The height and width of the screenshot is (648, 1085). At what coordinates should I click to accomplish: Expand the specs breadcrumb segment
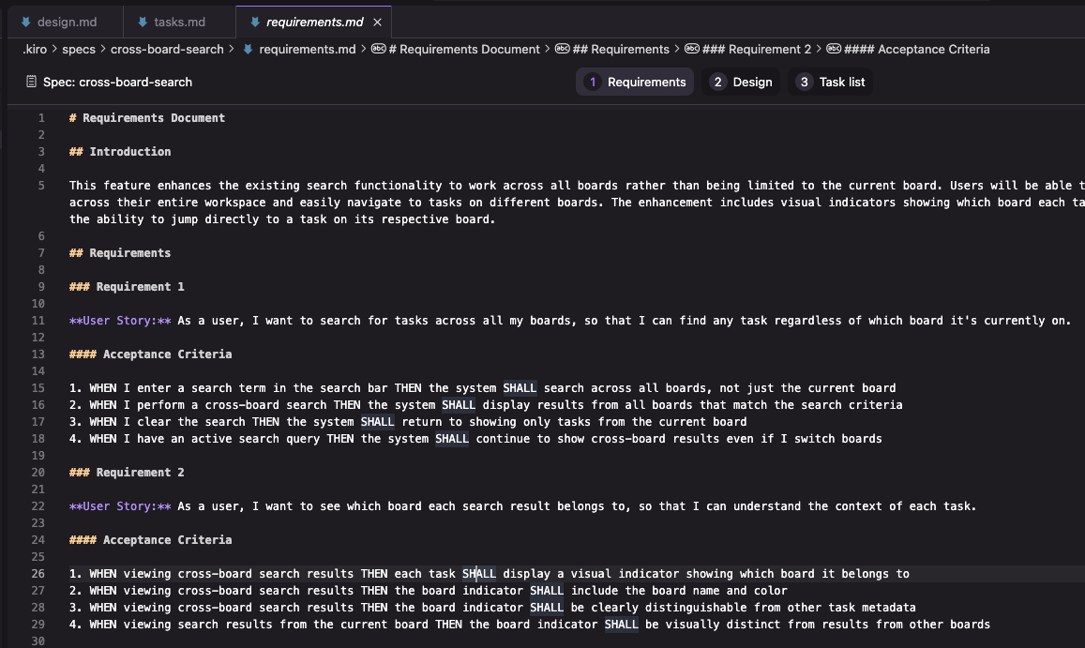point(79,50)
